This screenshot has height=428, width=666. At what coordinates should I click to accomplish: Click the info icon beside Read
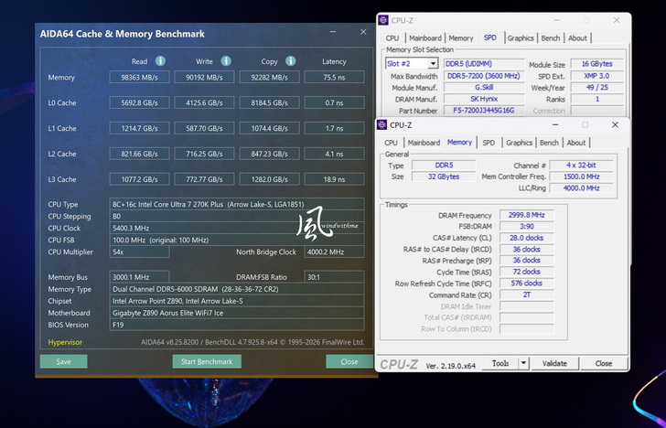coord(160,61)
